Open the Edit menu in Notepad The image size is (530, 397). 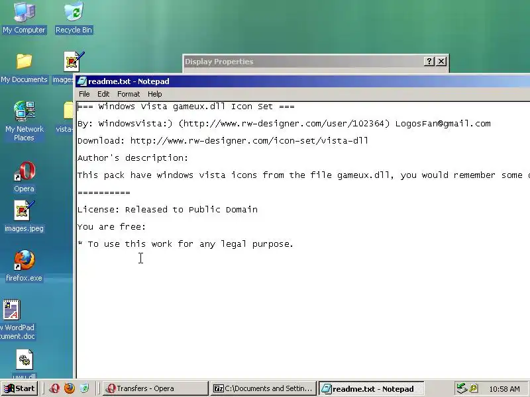pyautogui.click(x=103, y=94)
